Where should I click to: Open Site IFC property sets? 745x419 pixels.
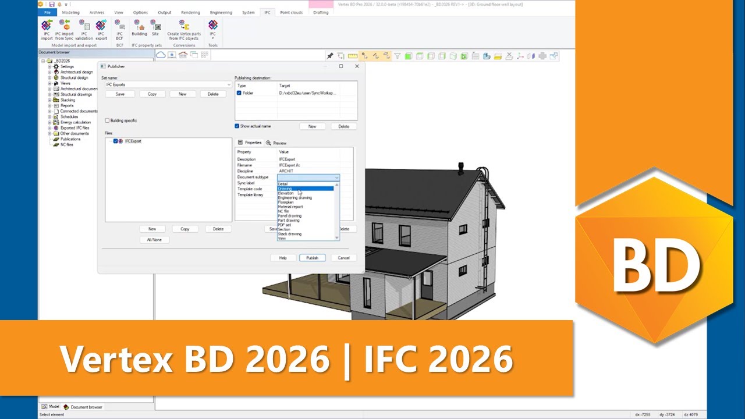tap(155, 28)
